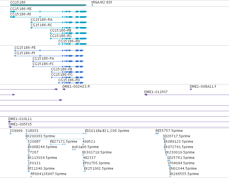Click the DME1-002H23.R arrow glyph
This screenshot has width=229, height=178.
64,89
